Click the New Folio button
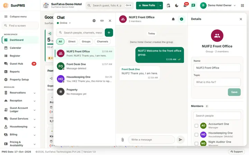 147,6
